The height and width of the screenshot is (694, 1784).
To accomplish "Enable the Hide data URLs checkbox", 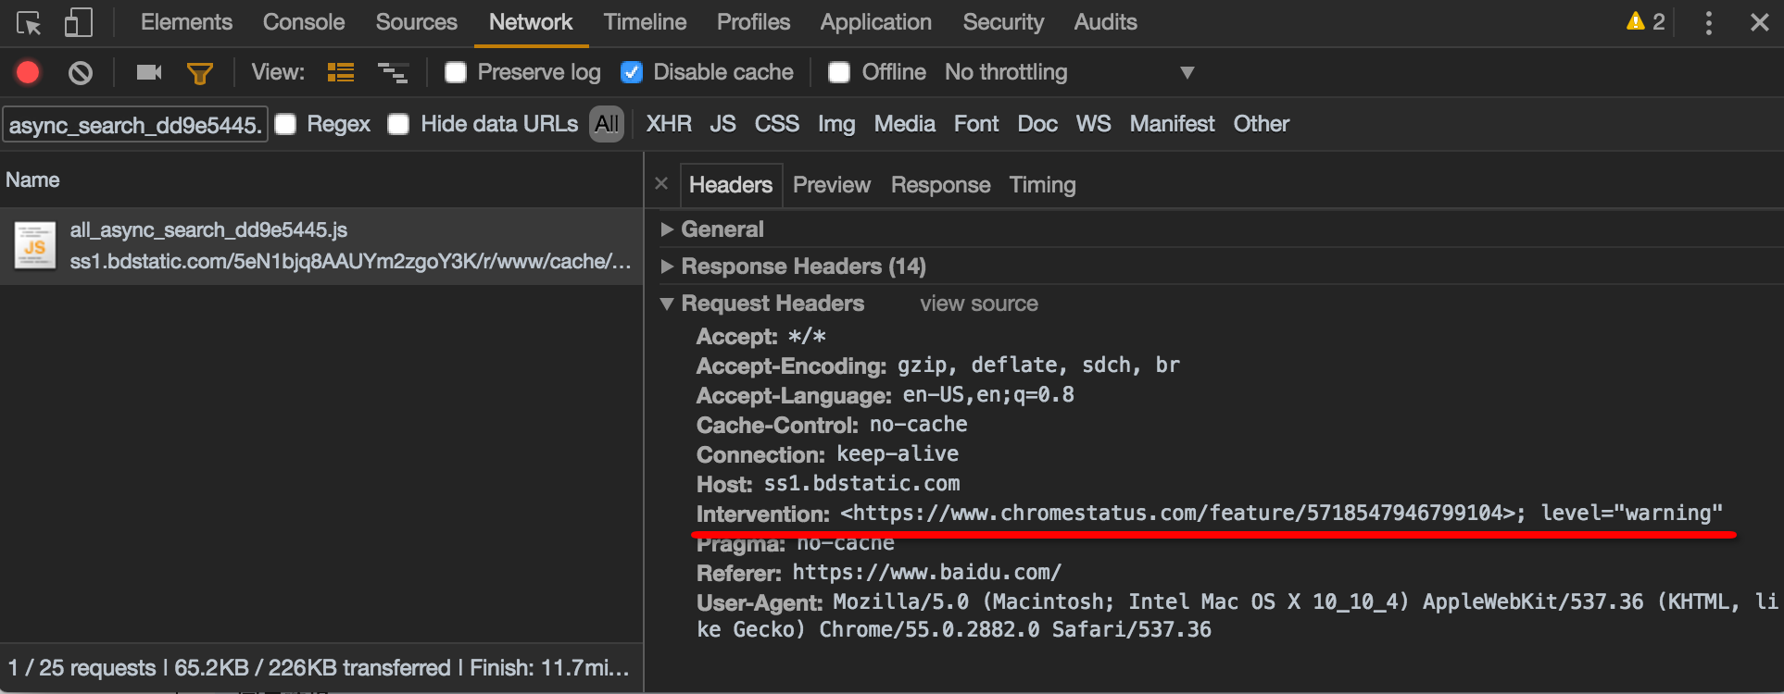I will click(x=398, y=124).
